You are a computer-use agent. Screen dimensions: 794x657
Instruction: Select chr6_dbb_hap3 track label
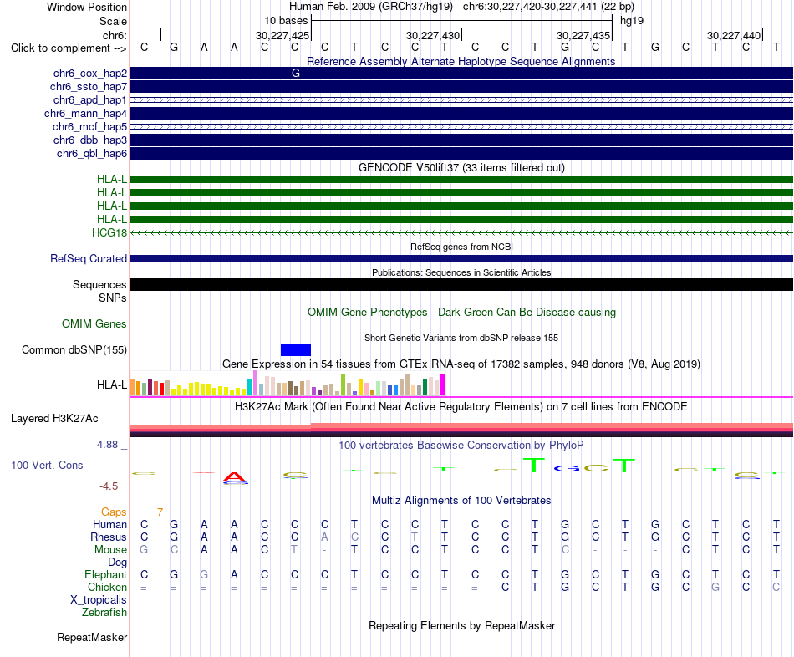[90, 140]
